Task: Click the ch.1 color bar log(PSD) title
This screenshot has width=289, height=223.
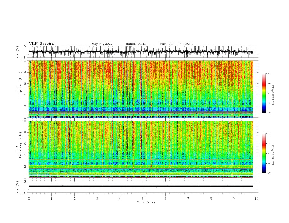Action: point(273,95)
